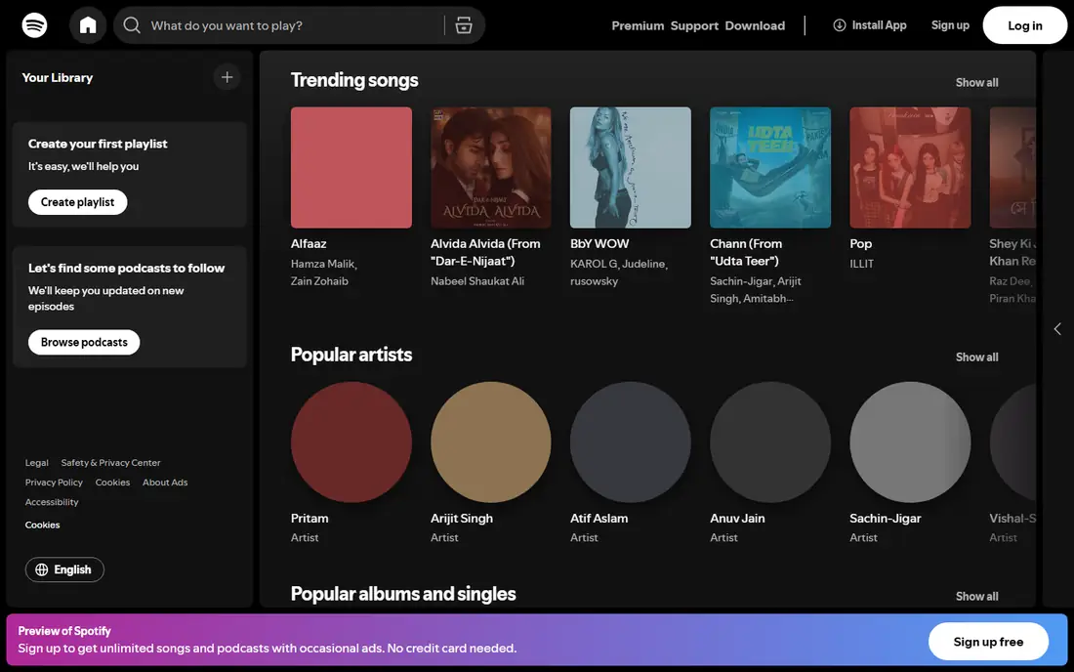Screen dimensions: 1074x672
Task: Click Browse podcasts button
Action: coord(84,342)
